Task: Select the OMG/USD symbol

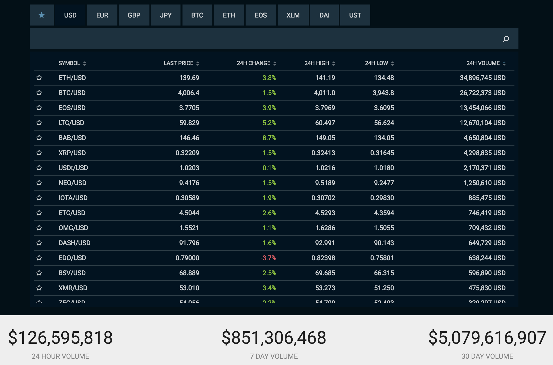Action: tap(73, 228)
